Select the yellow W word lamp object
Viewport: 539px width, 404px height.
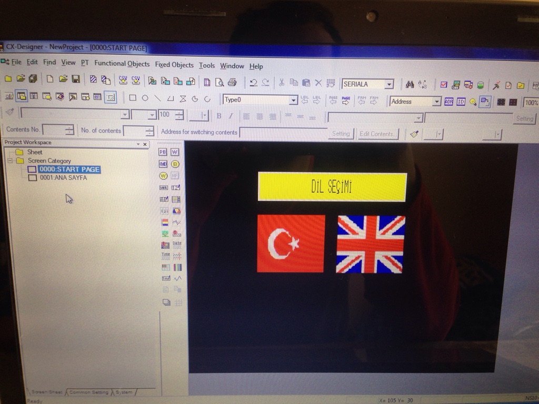click(x=163, y=176)
